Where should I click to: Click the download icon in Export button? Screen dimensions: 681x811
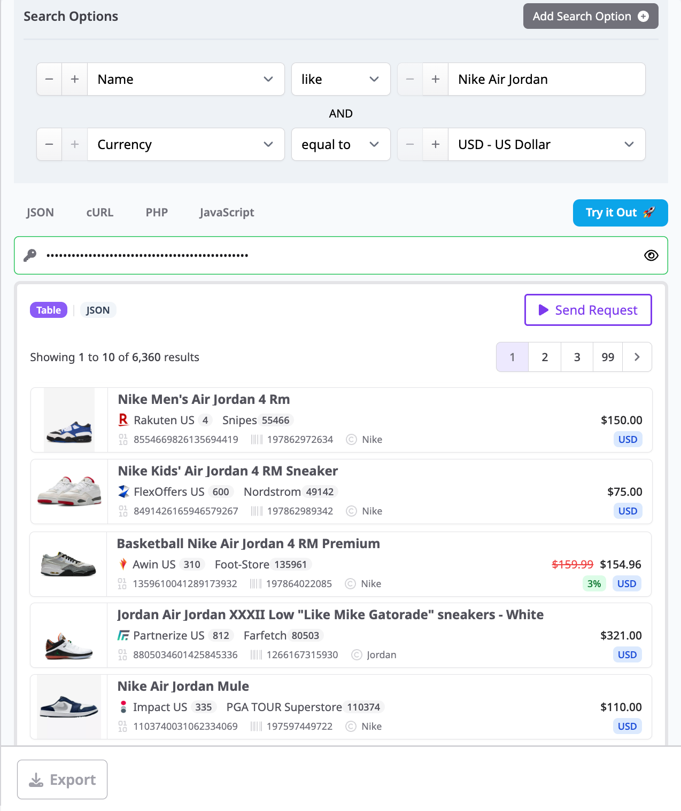pyautogui.click(x=36, y=780)
